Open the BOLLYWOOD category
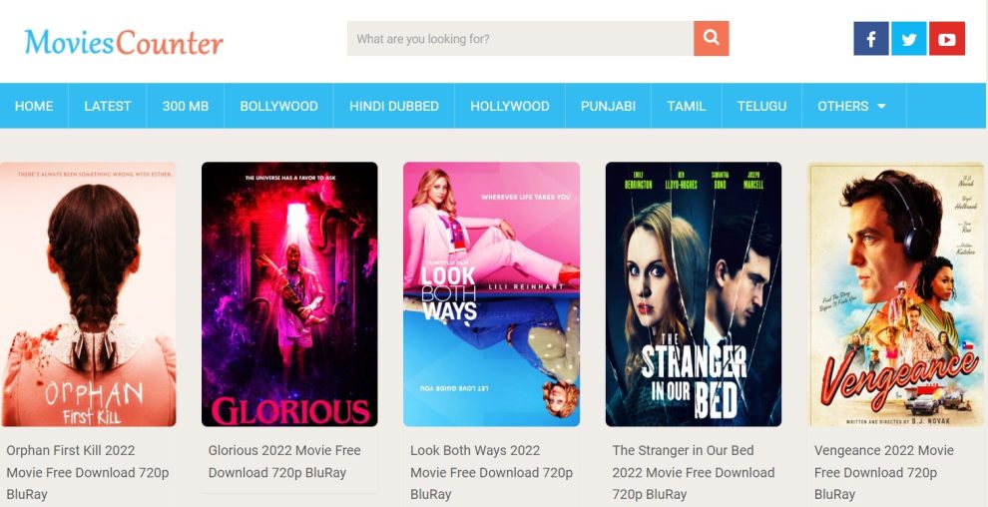 [x=278, y=106]
